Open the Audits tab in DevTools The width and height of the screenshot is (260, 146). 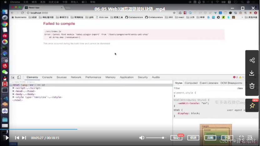156,77
